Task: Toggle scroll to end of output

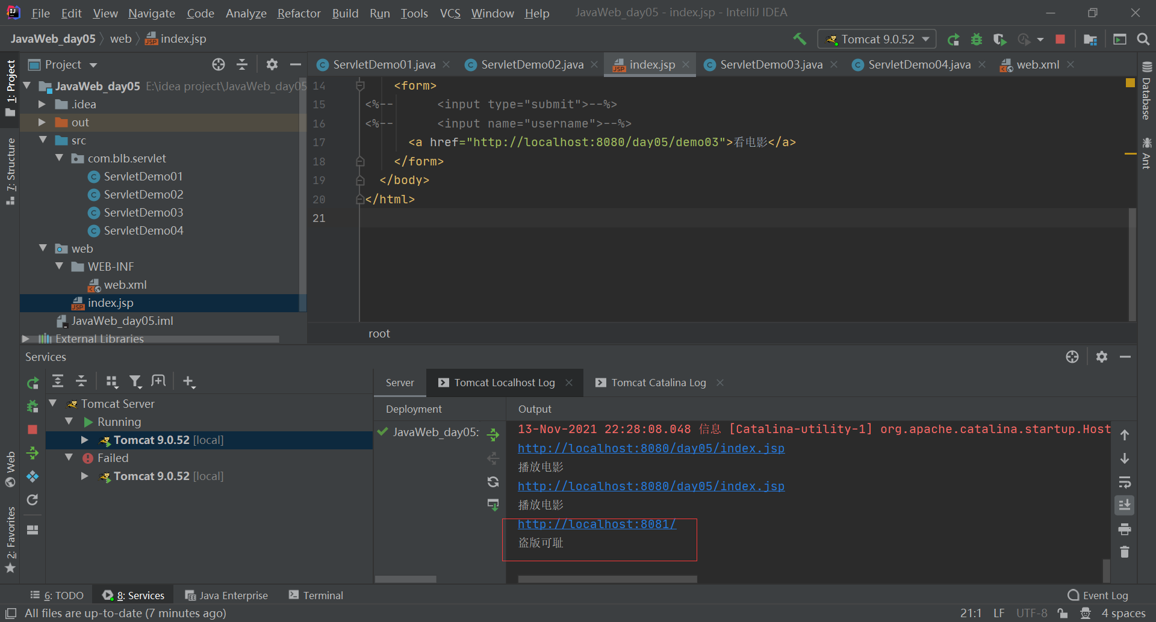Action: pos(1125,505)
